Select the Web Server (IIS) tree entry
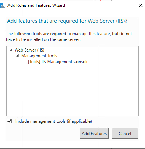This screenshot has height=149, width=145. (29, 50)
